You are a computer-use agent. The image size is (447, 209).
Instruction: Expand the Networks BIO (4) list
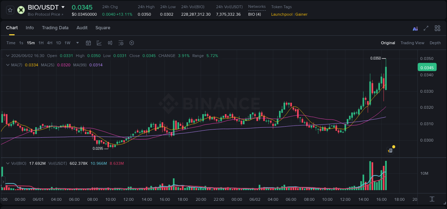pyautogui.click(x=255, y=14)
